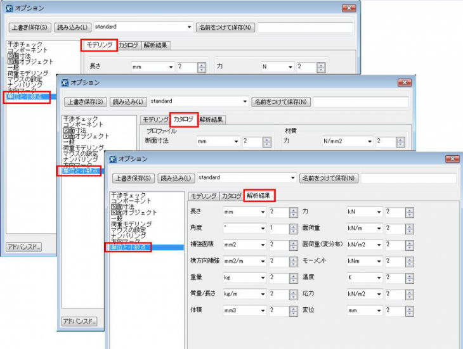This screenshot has height=349, width=463.
Task: Expand the 面荷重 kN/m dropdown
Action: (379, 228)
